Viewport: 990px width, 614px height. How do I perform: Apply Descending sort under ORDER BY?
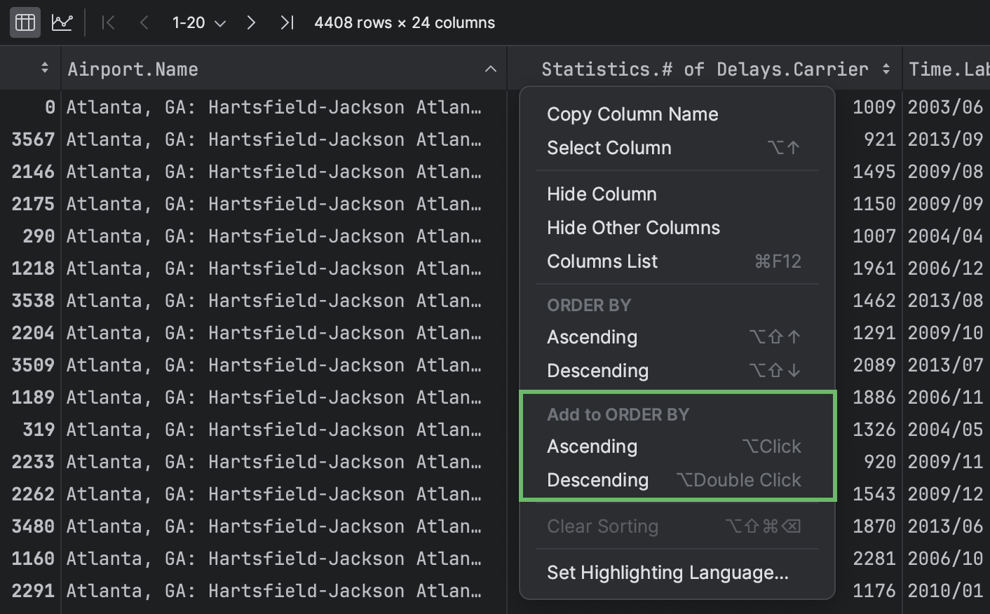597,370
